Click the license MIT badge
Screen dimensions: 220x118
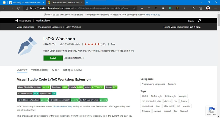[111, 87]
